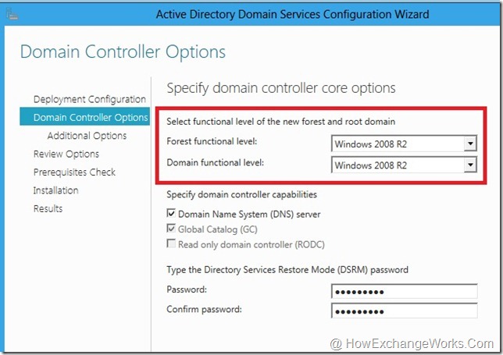Click the Global Catalog (GC) checkbox
The width and height of the screenshot is (503, 355).
pos(171,229)
